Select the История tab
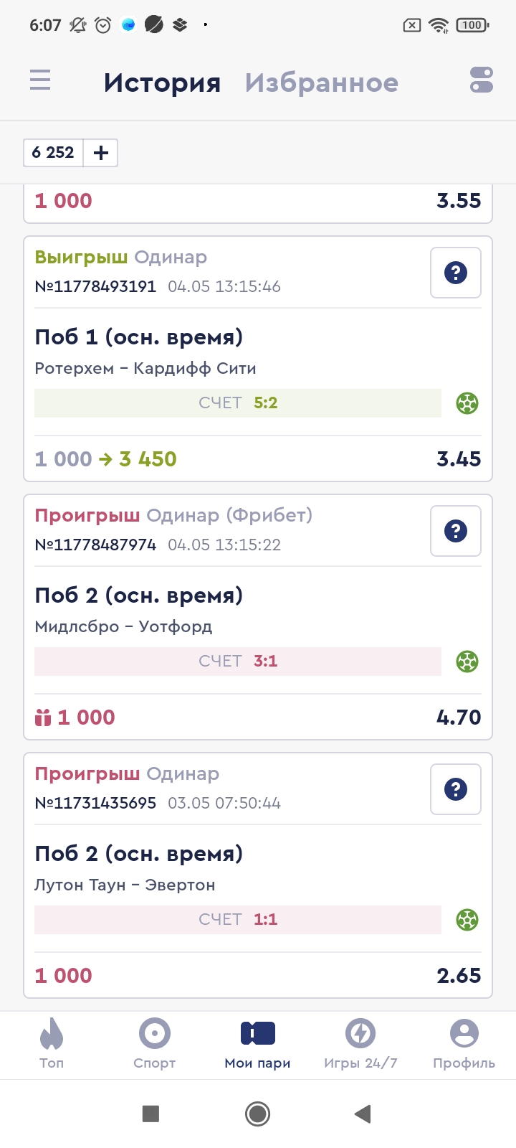516x1148 pixels. (162, 83)
